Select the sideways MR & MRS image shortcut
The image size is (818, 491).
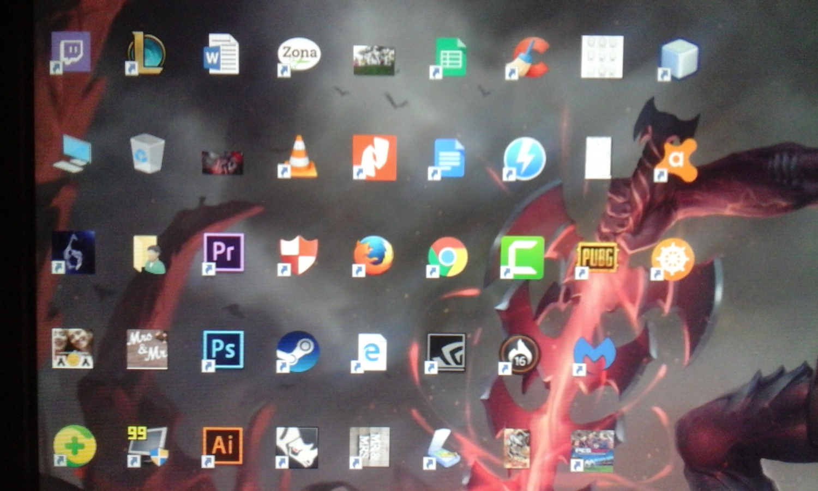pos(370,447)
